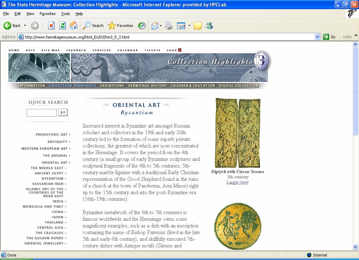This screenshot has width=359, height=260.
Task: Open the History clock icon
Action: coord(142,26)
